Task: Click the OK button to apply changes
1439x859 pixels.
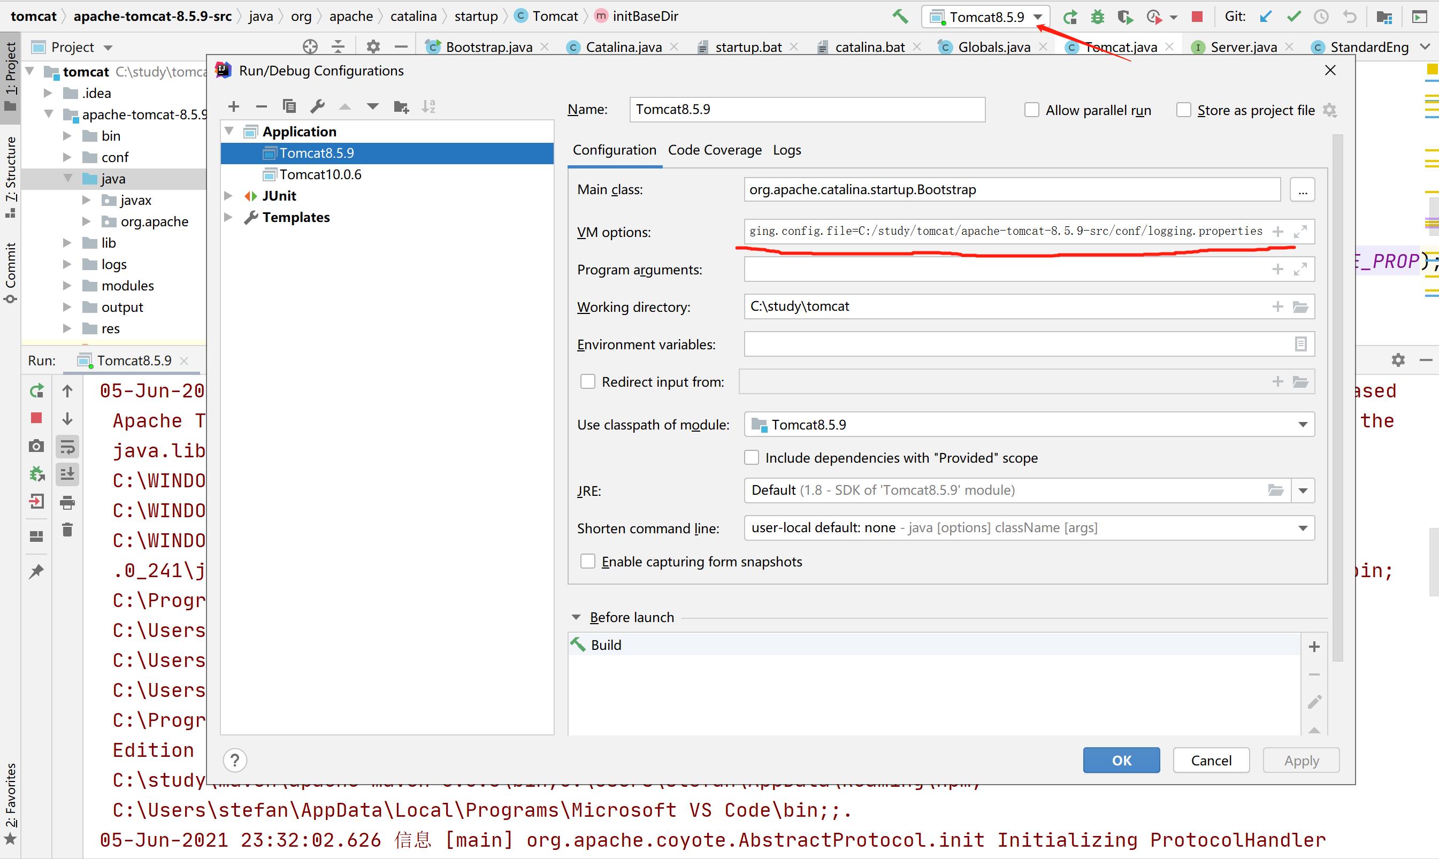Action: pos(1121,760)
